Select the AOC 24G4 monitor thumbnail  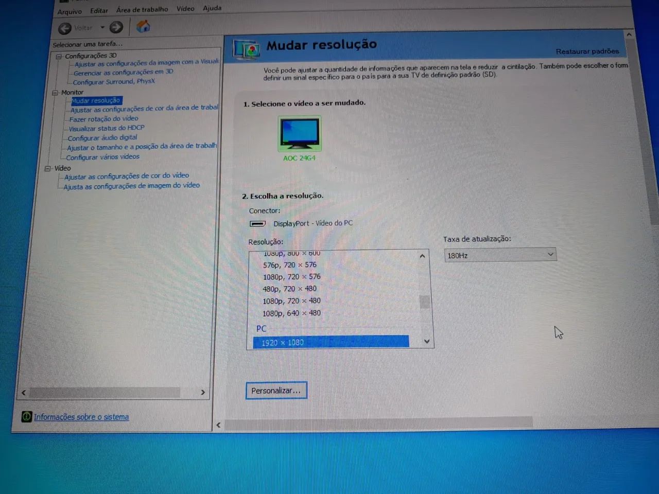299,133
